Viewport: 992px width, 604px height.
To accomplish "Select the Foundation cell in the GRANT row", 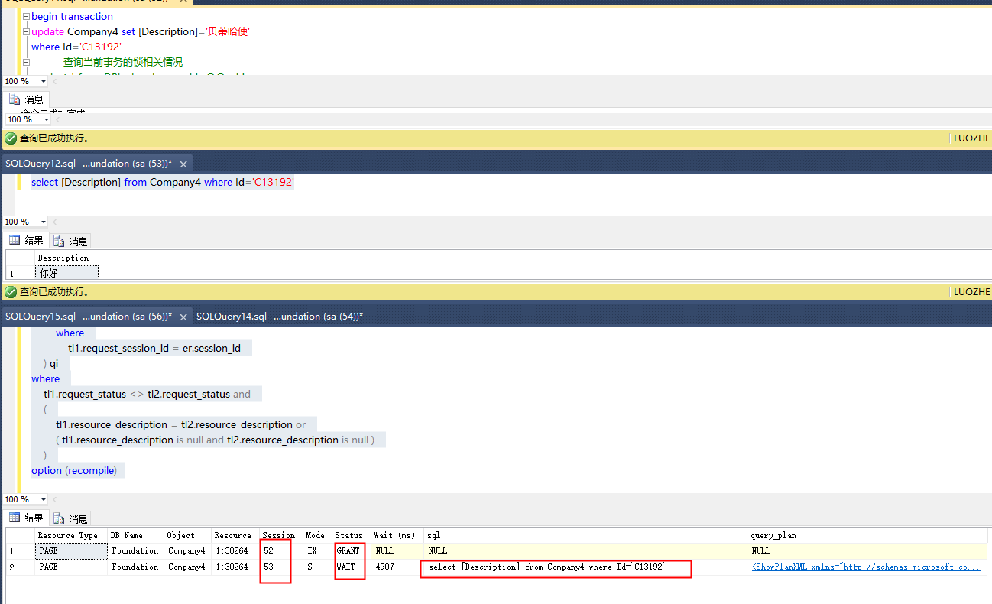I will point(135,550).
